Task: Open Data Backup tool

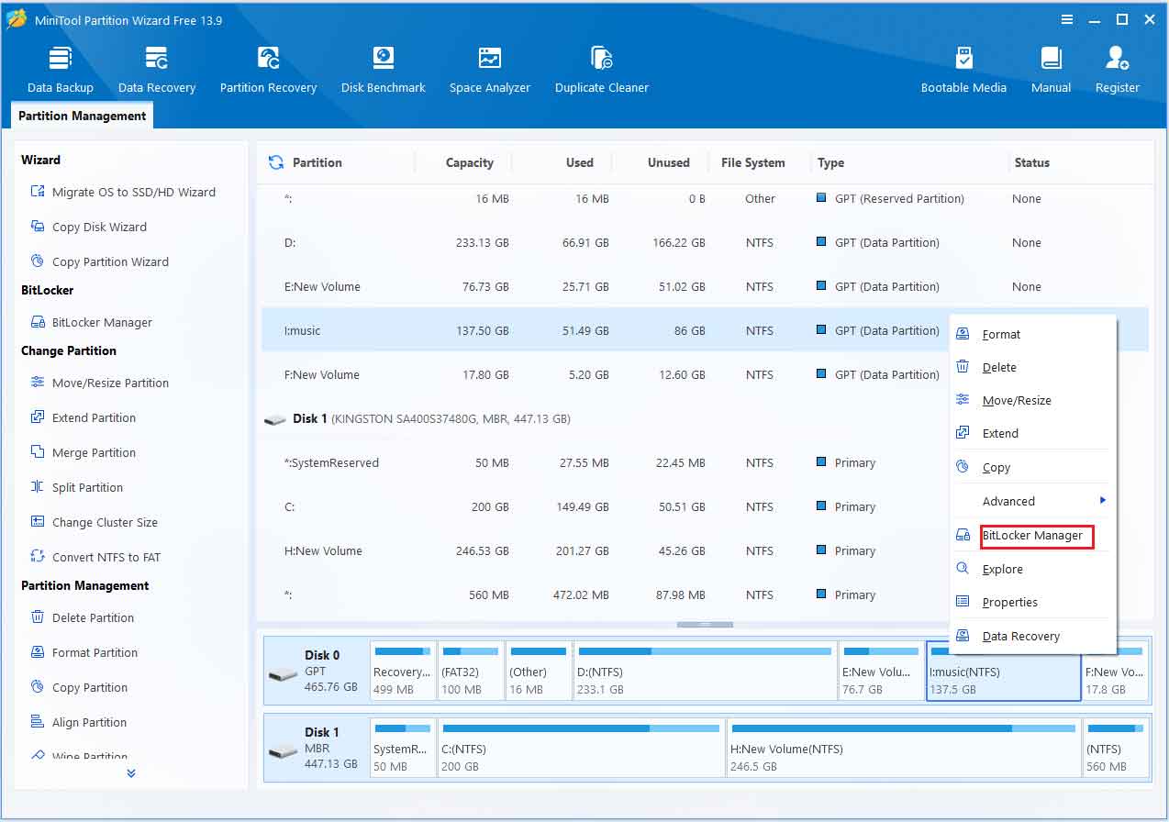Action: (61, 70)
